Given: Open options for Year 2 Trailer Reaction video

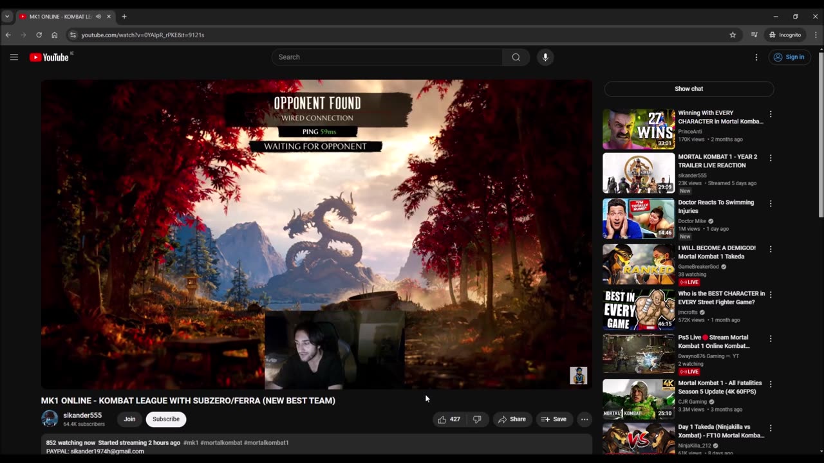Looking at the screenshot, I should click(771, 158).
